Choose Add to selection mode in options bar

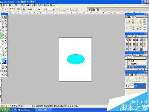[x=10, y=9]
